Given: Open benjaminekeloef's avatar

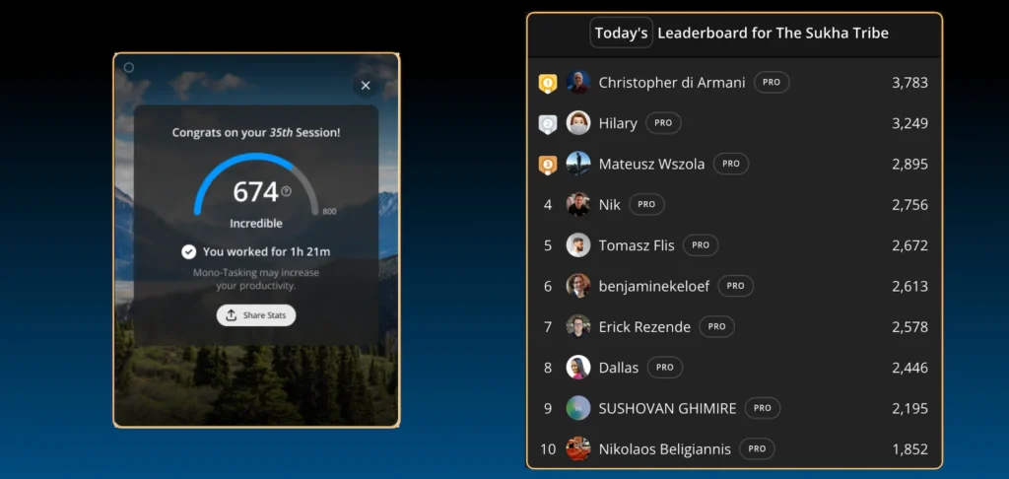Looking at the screenshot, I should tap(577, 286).
